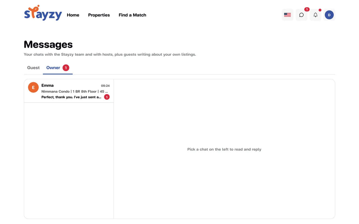
Task: Open the user profile avatar D
Action: coord(329,15)
